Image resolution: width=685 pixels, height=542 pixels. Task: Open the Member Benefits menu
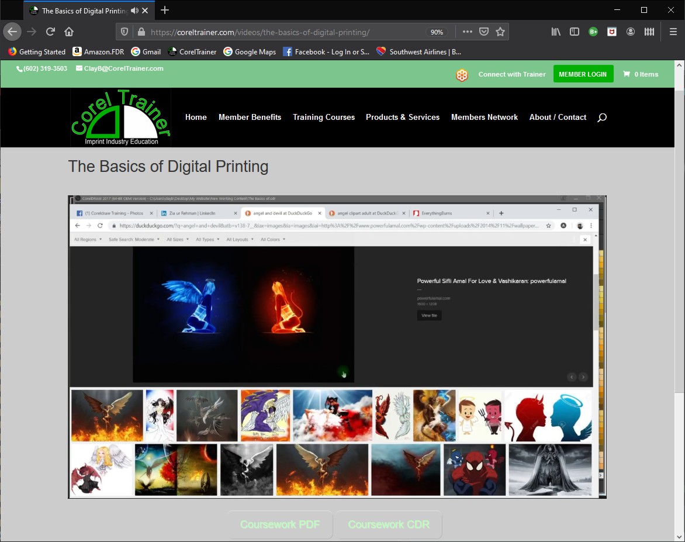[x=250, y=117]
